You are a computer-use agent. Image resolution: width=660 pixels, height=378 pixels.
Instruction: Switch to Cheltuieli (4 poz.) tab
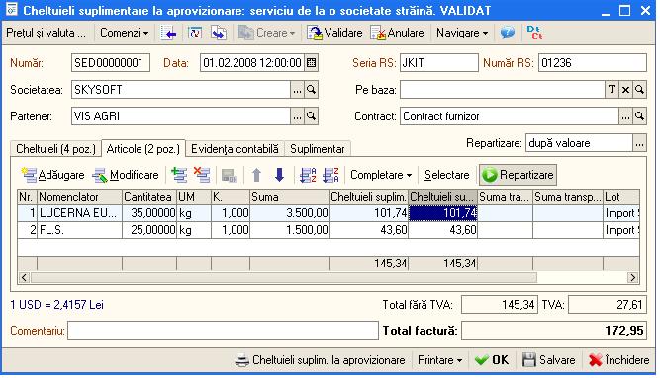click(x=56, y=149)
